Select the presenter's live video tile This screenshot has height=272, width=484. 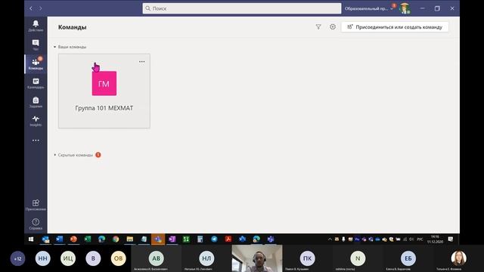[x=257, y=258]
